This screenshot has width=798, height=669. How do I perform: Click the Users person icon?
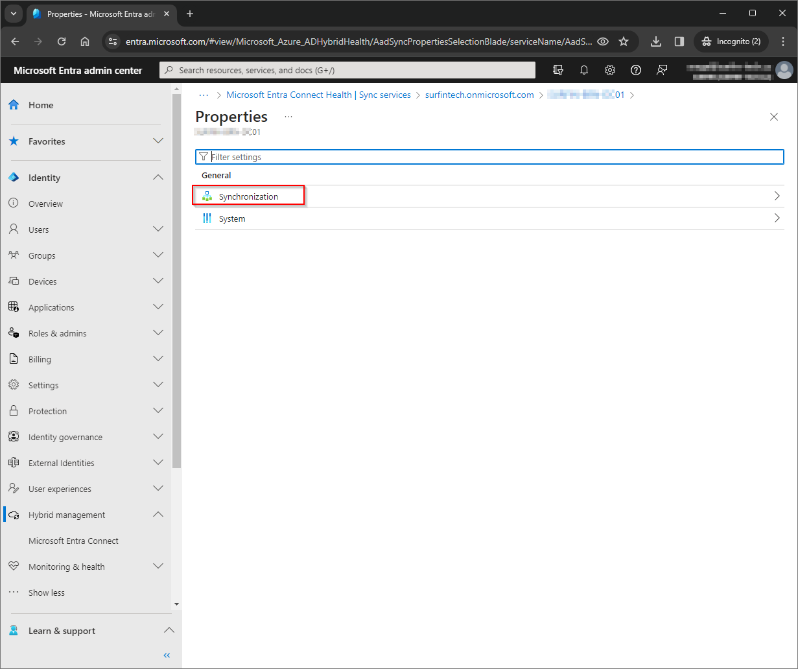coord(14,229)
